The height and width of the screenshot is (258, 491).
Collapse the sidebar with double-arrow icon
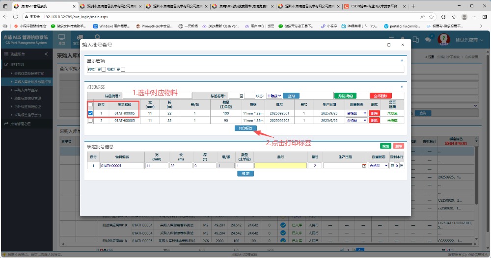coord(46,54)
